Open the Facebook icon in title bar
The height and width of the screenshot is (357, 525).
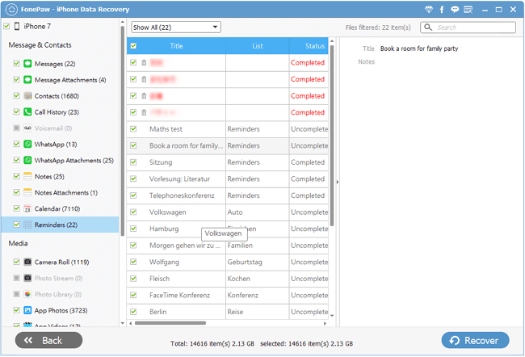442,10
